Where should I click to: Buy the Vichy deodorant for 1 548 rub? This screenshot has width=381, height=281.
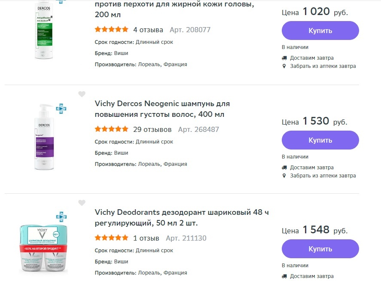320,249
